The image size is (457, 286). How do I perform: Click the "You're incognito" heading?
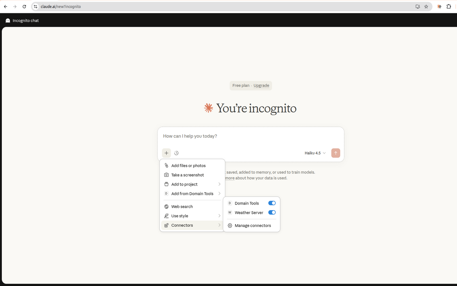tap(256, 108)
